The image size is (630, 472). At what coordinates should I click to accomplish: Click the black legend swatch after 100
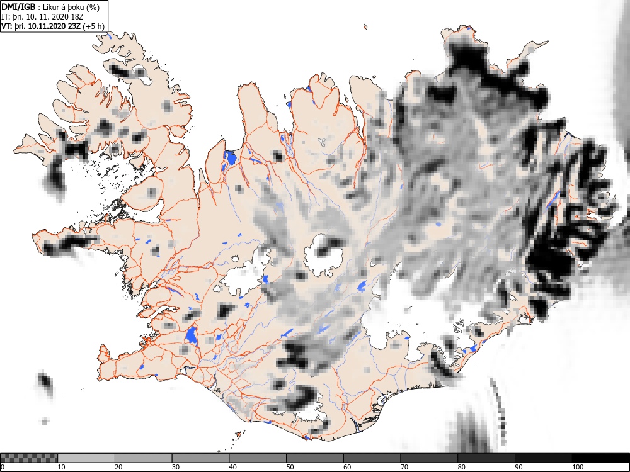600,458
